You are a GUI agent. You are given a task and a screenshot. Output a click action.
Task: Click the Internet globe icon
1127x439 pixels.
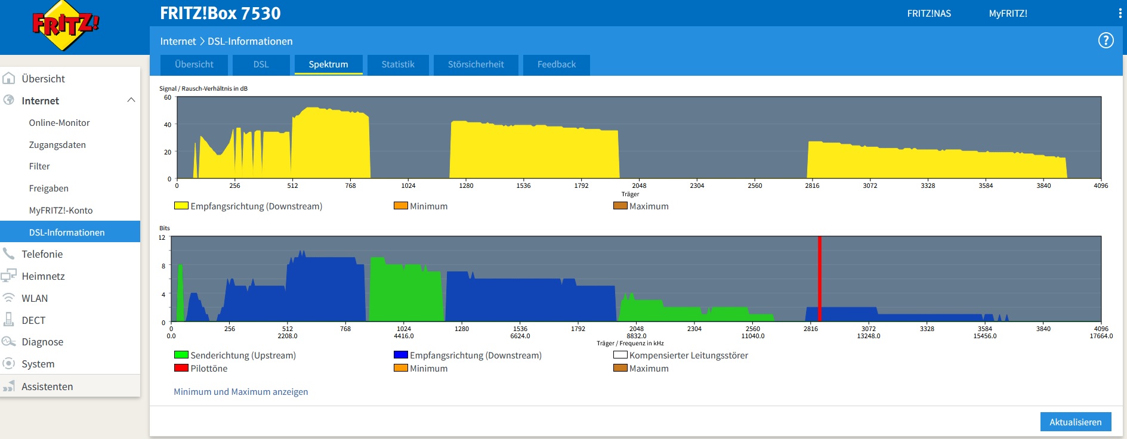9,100
